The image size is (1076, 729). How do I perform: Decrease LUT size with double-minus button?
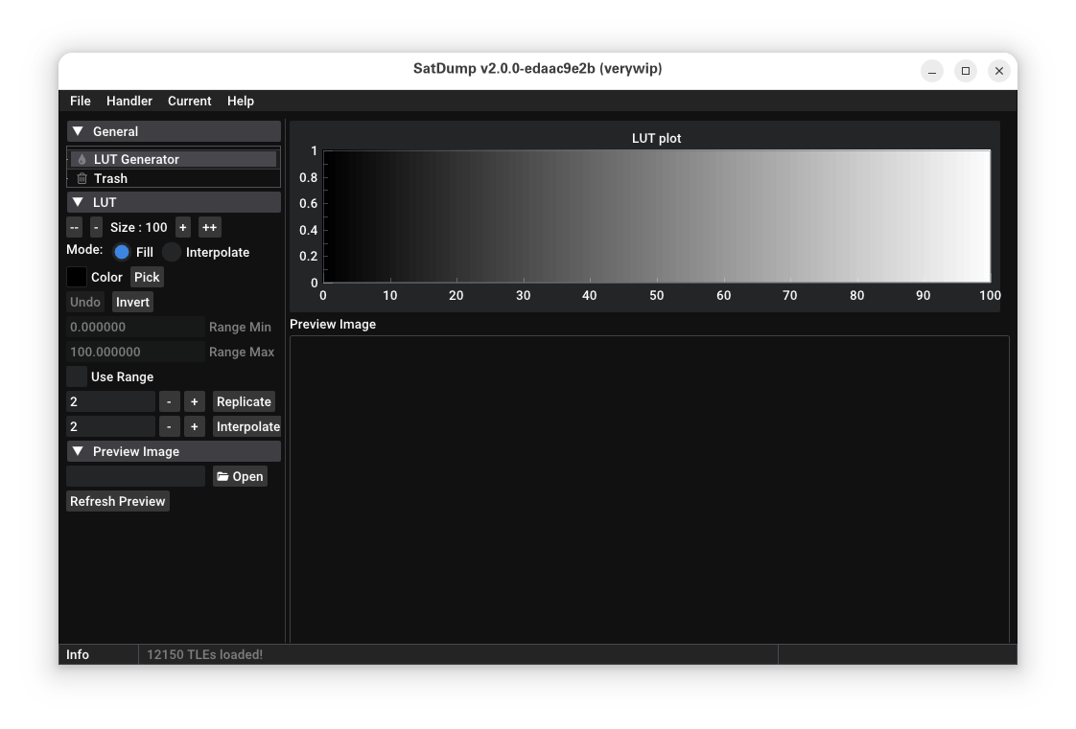click(x=75, y=227)
